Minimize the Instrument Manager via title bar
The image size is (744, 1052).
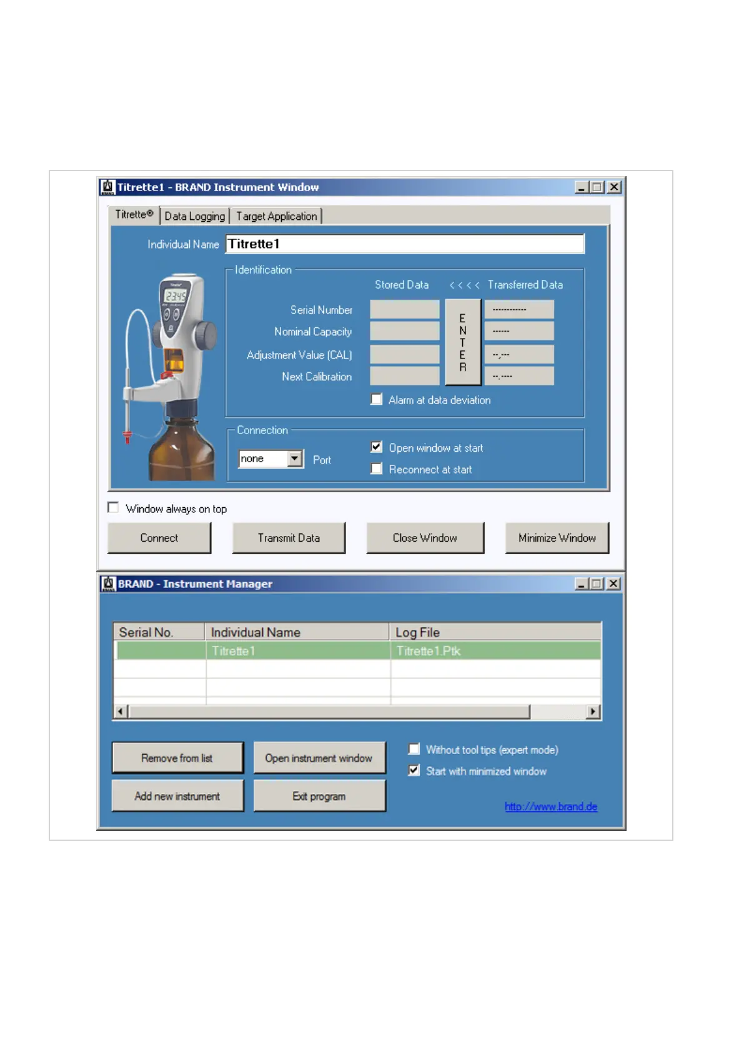point(582,583)
